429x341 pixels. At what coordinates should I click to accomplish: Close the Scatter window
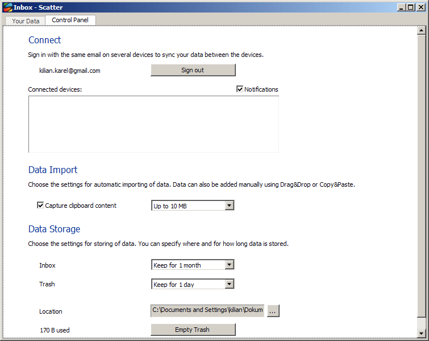(420, 7)
